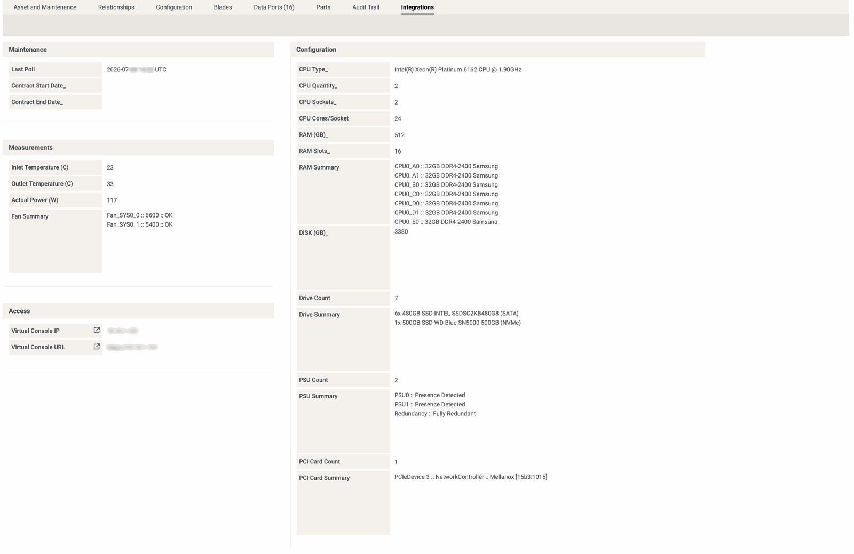
Task: Select PSU0 :: Presence Detected line
Action: [x=430, y=395]
